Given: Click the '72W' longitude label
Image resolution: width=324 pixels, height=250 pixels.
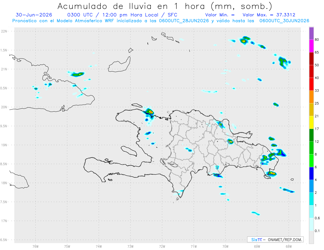Looking at the screenshot, I should pyautogui.click(x=162, y=246).
